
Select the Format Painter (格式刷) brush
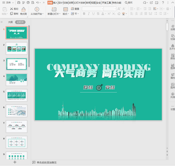24,9
